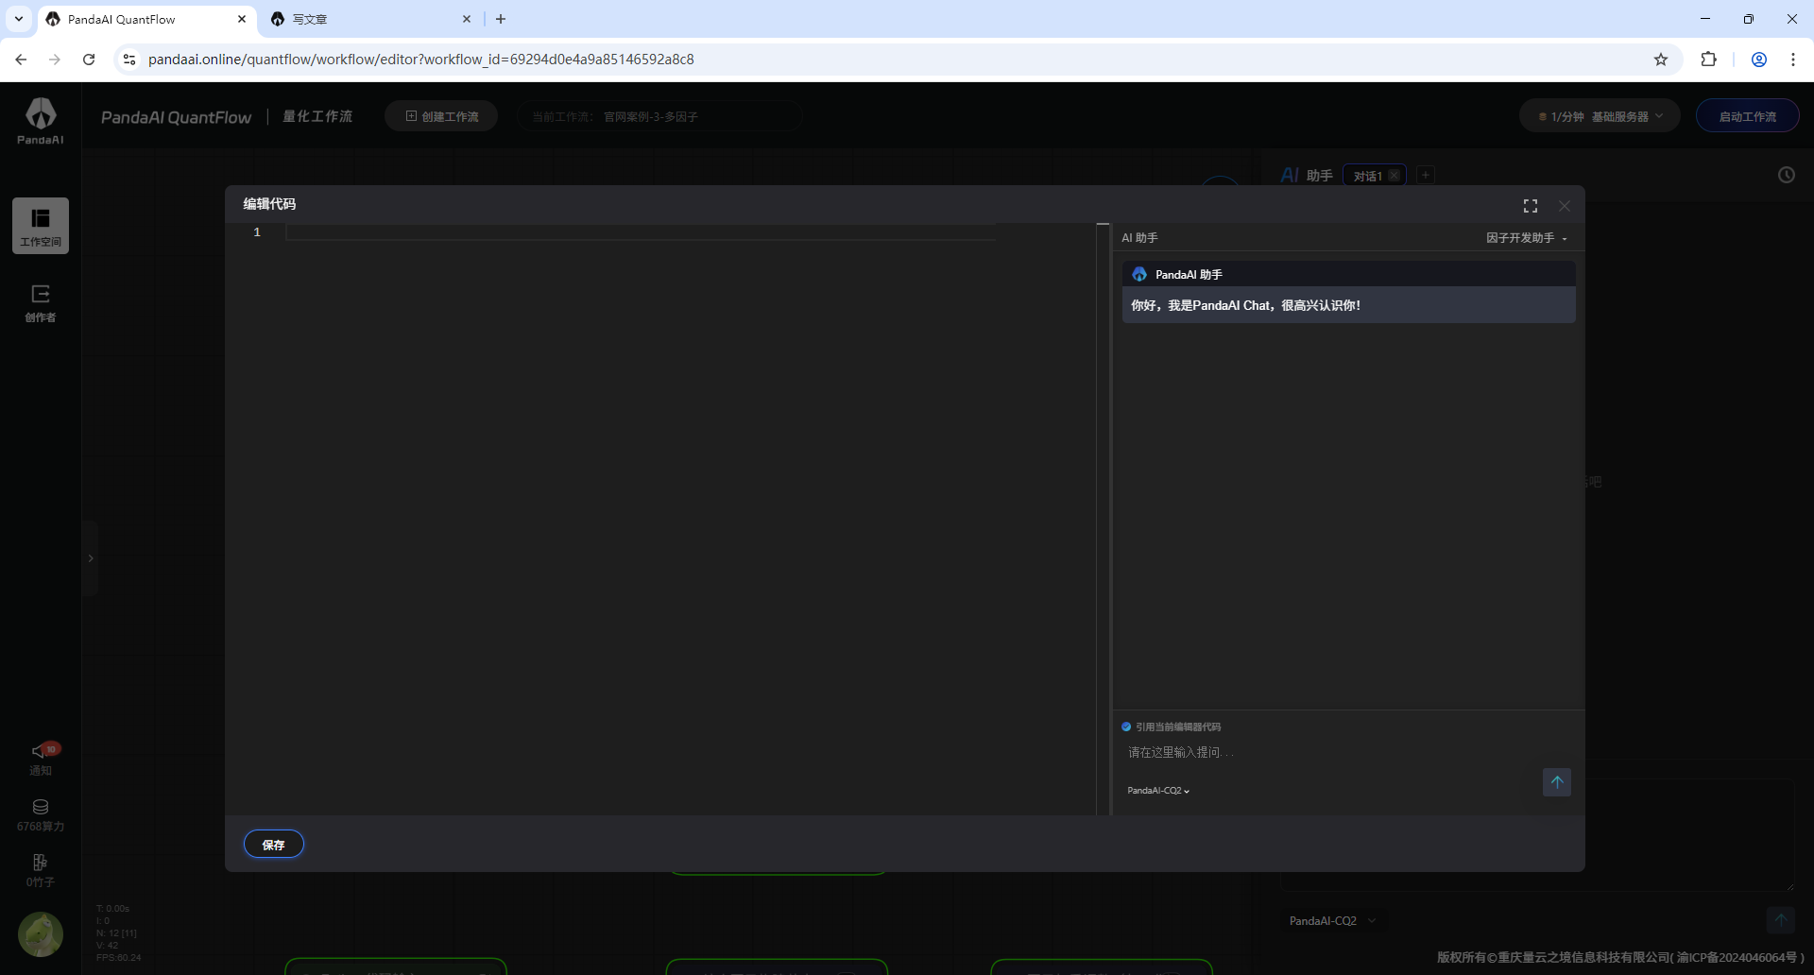Click the AI 助手 panel label in dialog
Screen dimensions: 1814x975
(x=1139, y=238)
